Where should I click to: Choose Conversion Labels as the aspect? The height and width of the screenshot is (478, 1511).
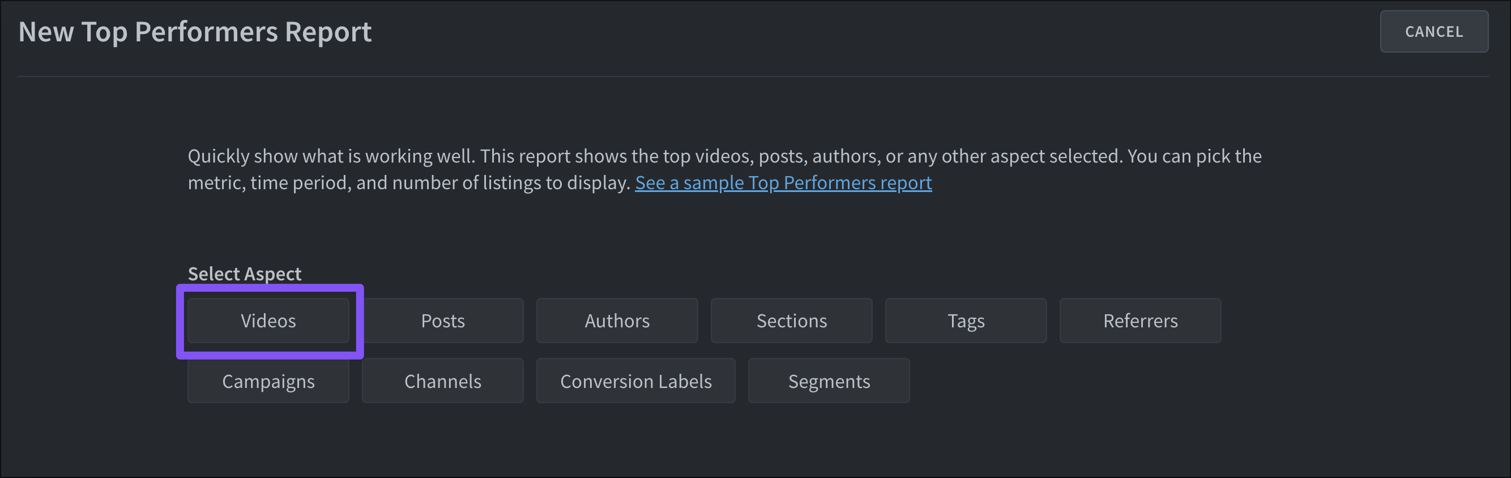click(x=636, y=381)
